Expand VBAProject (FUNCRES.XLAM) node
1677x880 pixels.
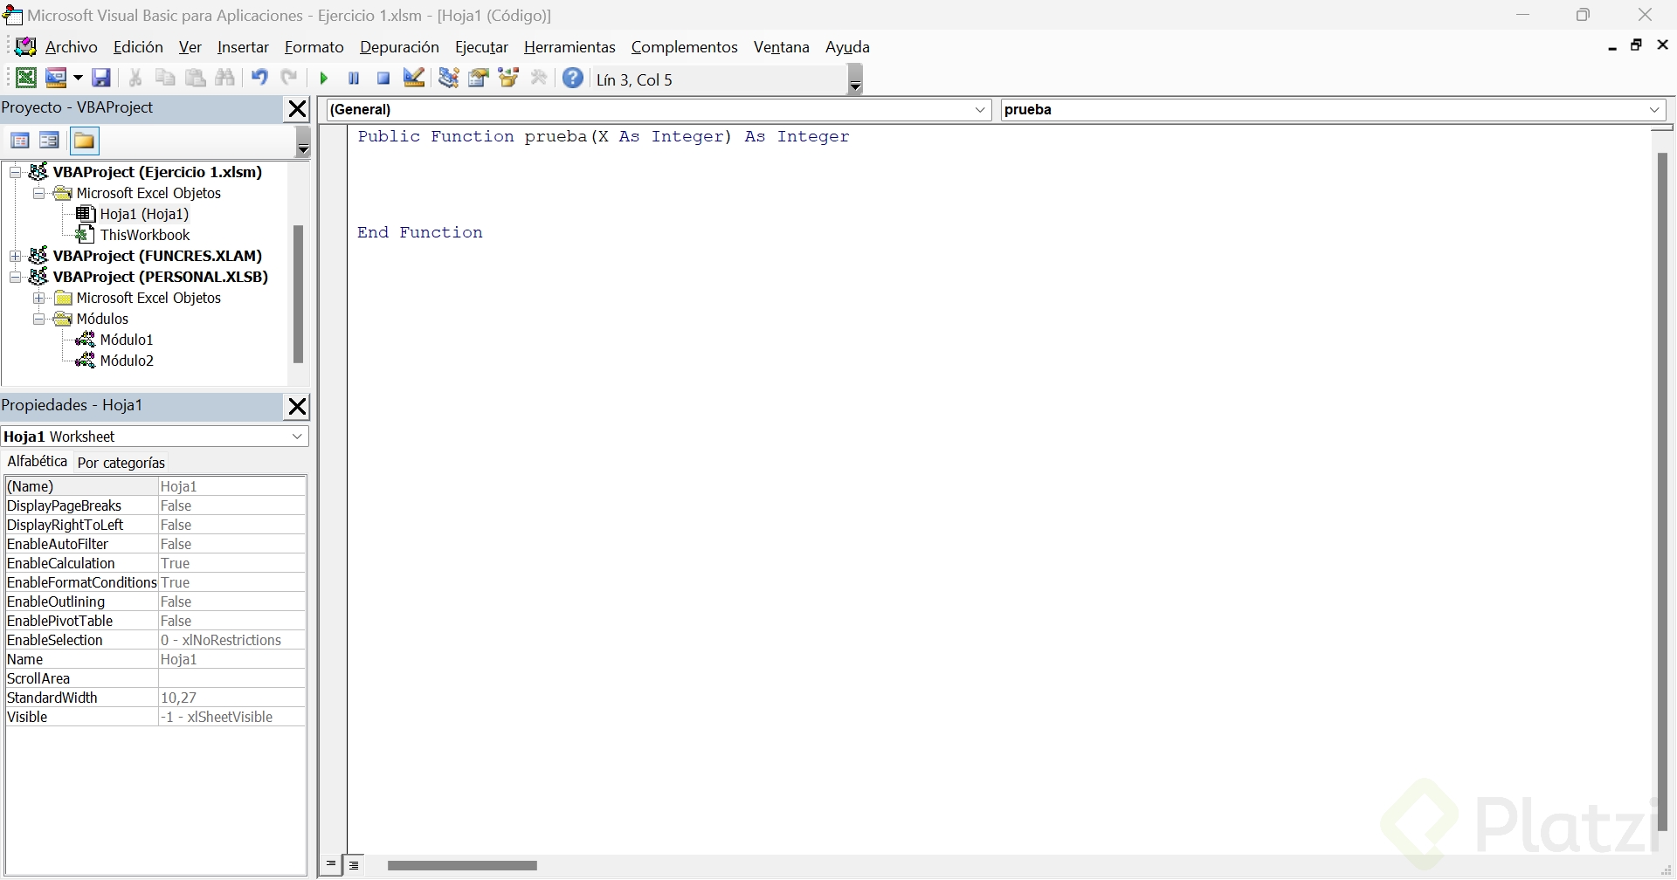pos(16,256)
